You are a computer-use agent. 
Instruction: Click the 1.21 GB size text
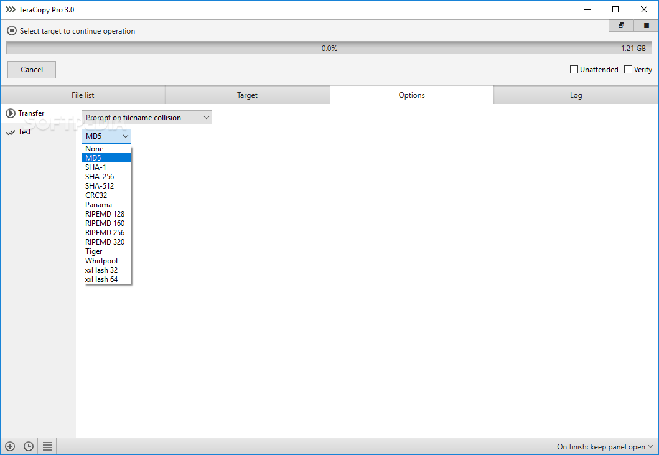coord(633,49)
